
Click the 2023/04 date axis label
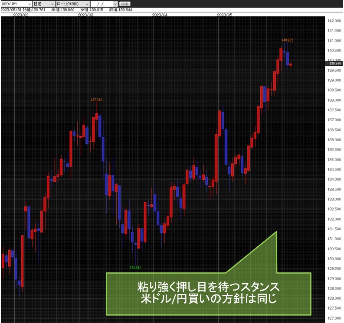tap(160, 15)
